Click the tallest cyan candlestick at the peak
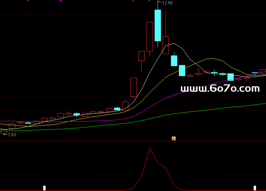Screen dimensions: 266x191 158,25
